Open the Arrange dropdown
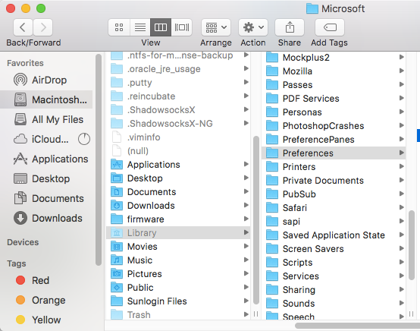 pos(216,27)
